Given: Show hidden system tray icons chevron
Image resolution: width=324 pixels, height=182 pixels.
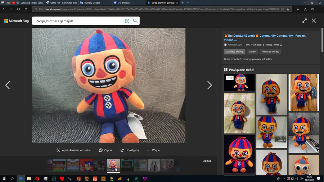Looking at the screenshot, I should click(x=284, y=178).
